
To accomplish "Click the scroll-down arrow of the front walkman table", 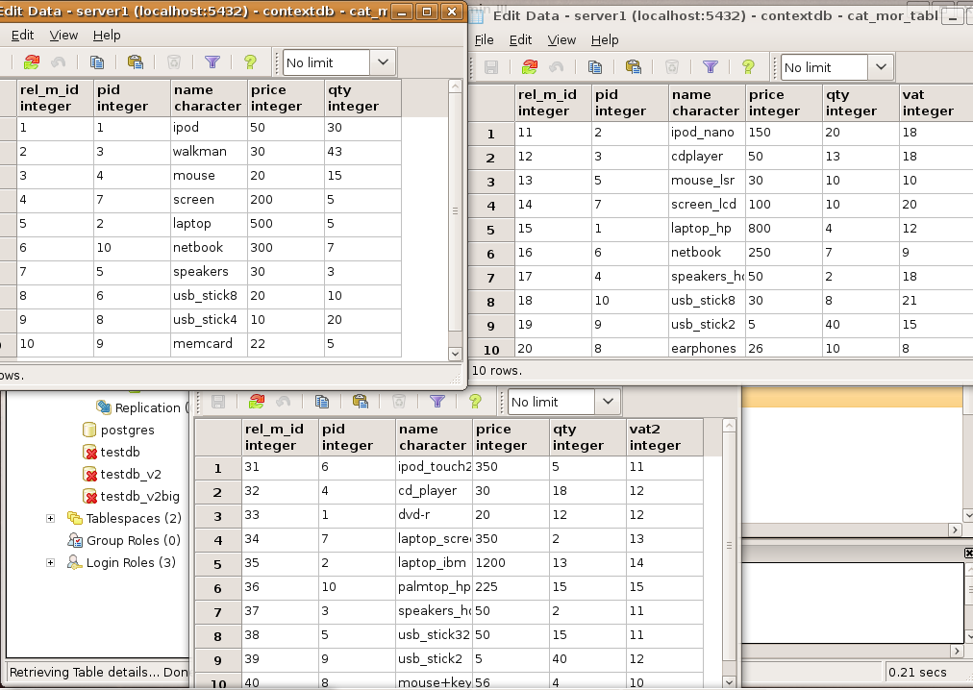I will click(455, 354).
